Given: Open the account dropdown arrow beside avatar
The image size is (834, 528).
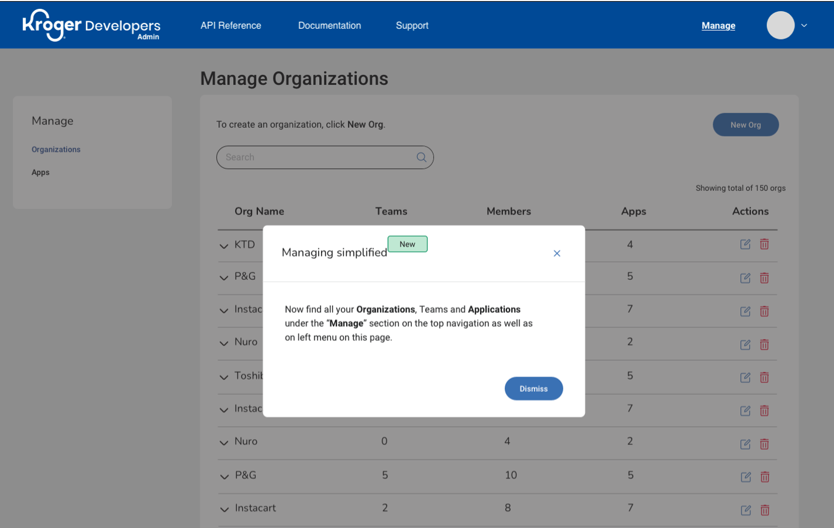Looking at the screenshot, I should point(804,25).
